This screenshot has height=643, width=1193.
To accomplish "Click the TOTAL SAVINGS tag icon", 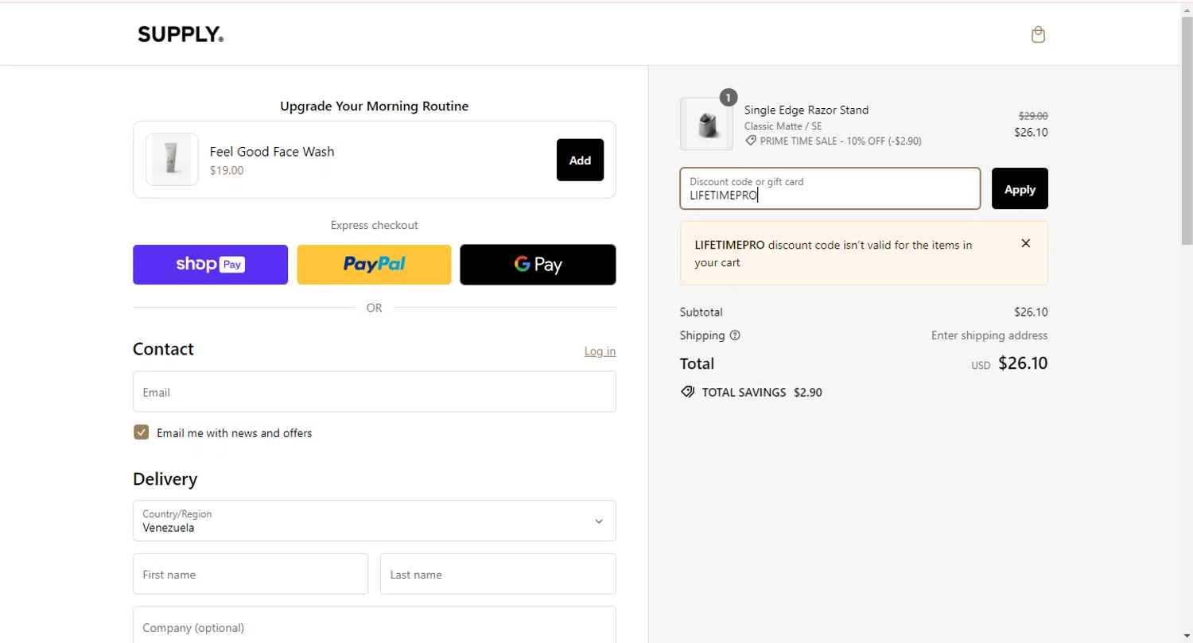I will pos(687,392).
